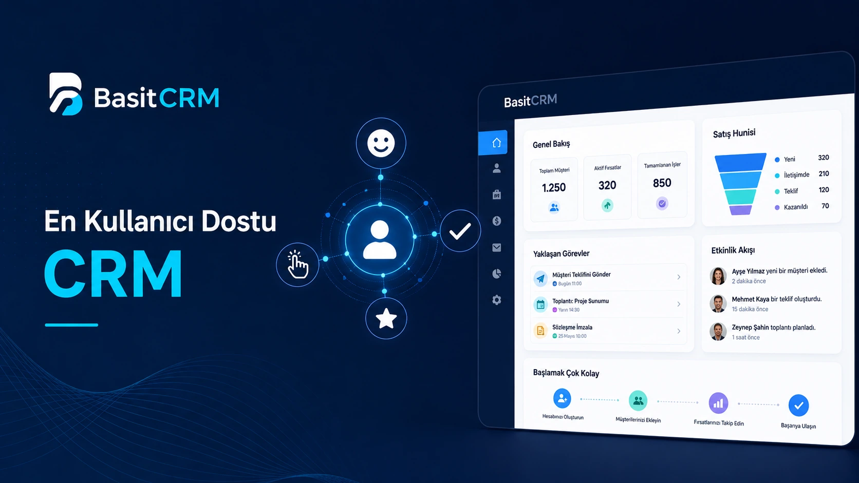Click the BasitCRM title in dashboard header
859x483 pixels.
tap(530, 101)
